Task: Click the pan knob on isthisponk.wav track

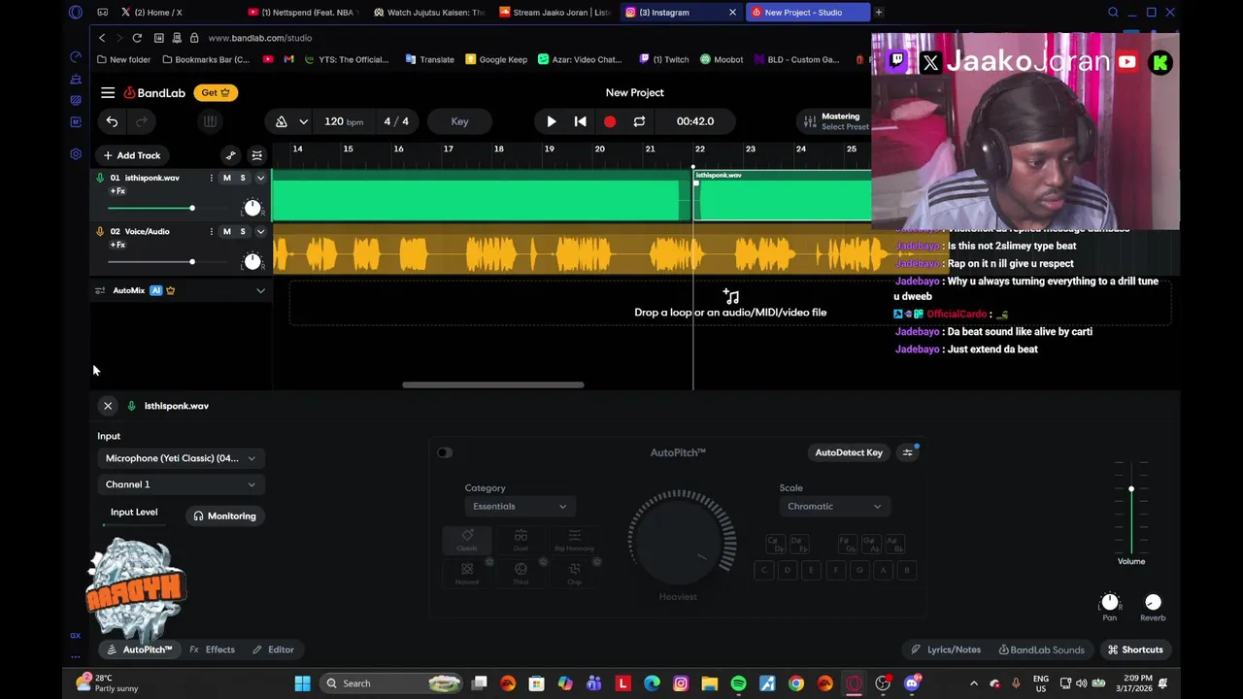Action: point(252,208)
